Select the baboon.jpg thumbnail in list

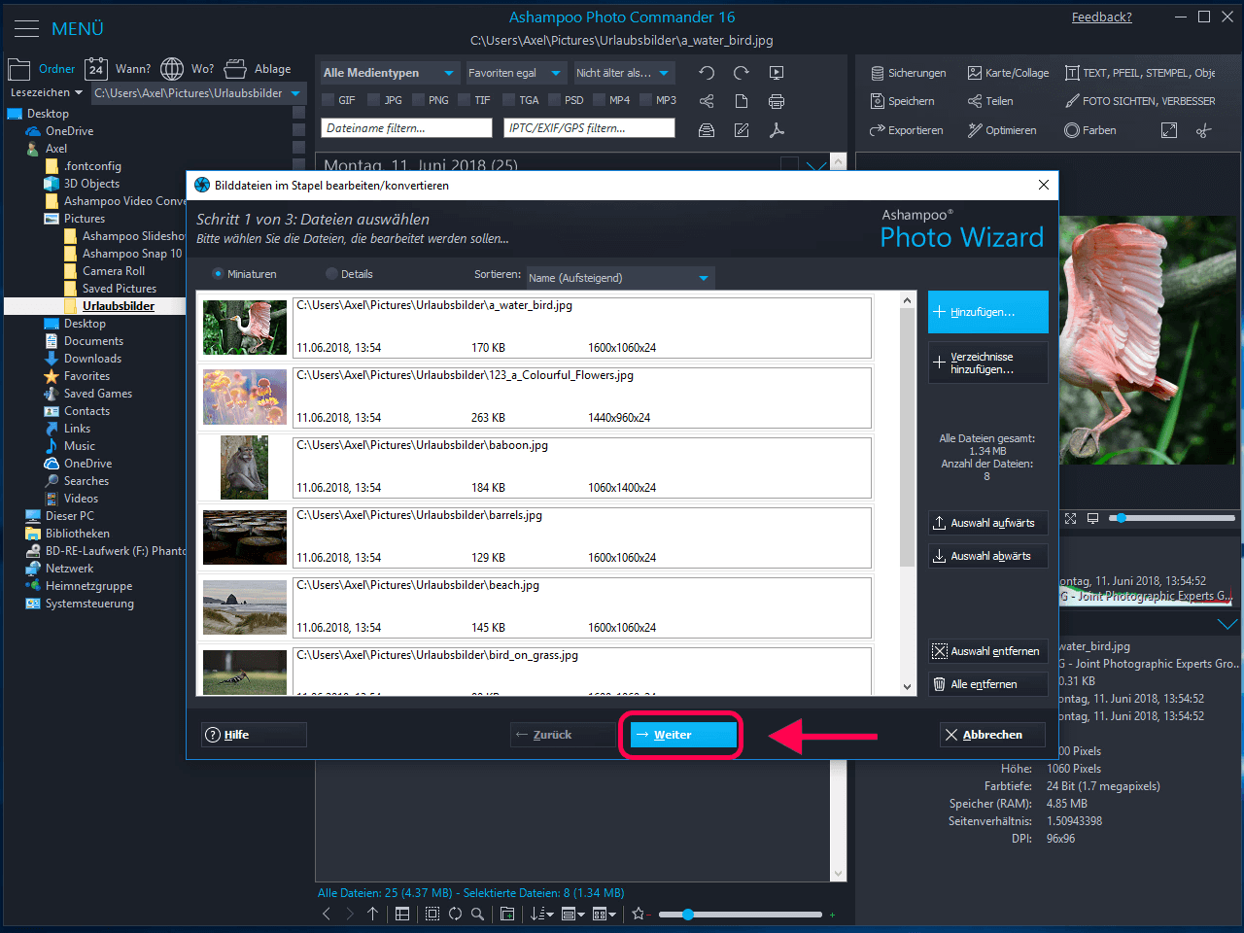[x=245, y=467]
